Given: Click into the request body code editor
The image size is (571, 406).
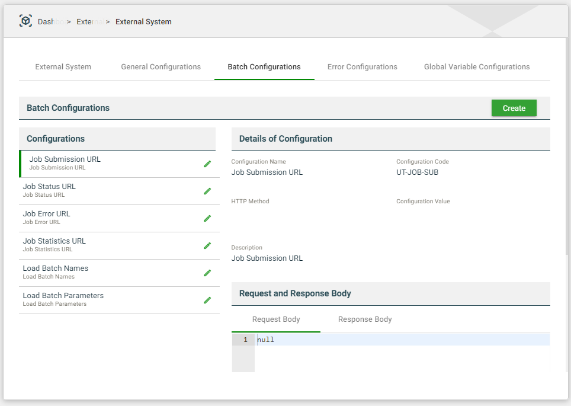Looking at the screenshot, I should tap(402, 354).
